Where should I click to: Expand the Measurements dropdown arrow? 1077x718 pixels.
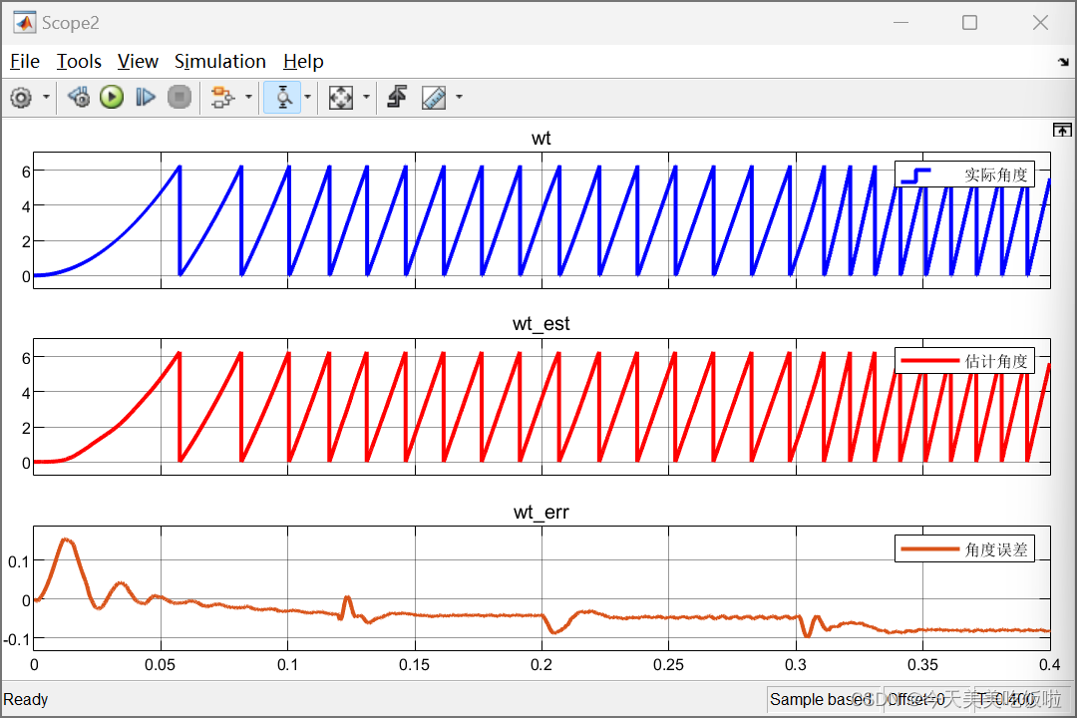pyautogui.click(x=459, y=97)
